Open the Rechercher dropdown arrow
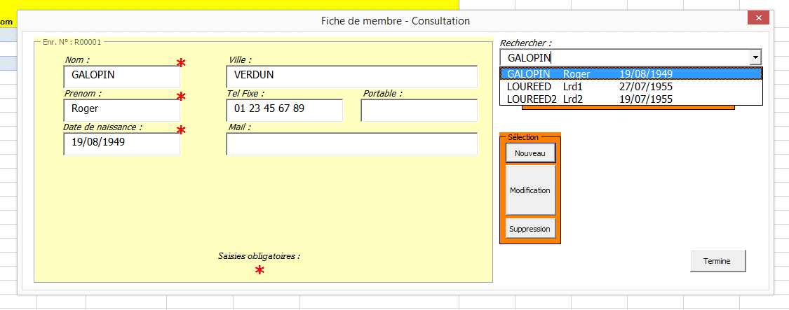Image resolution: width=789 pixels, height=310 pixels. (x=755, y=57)
